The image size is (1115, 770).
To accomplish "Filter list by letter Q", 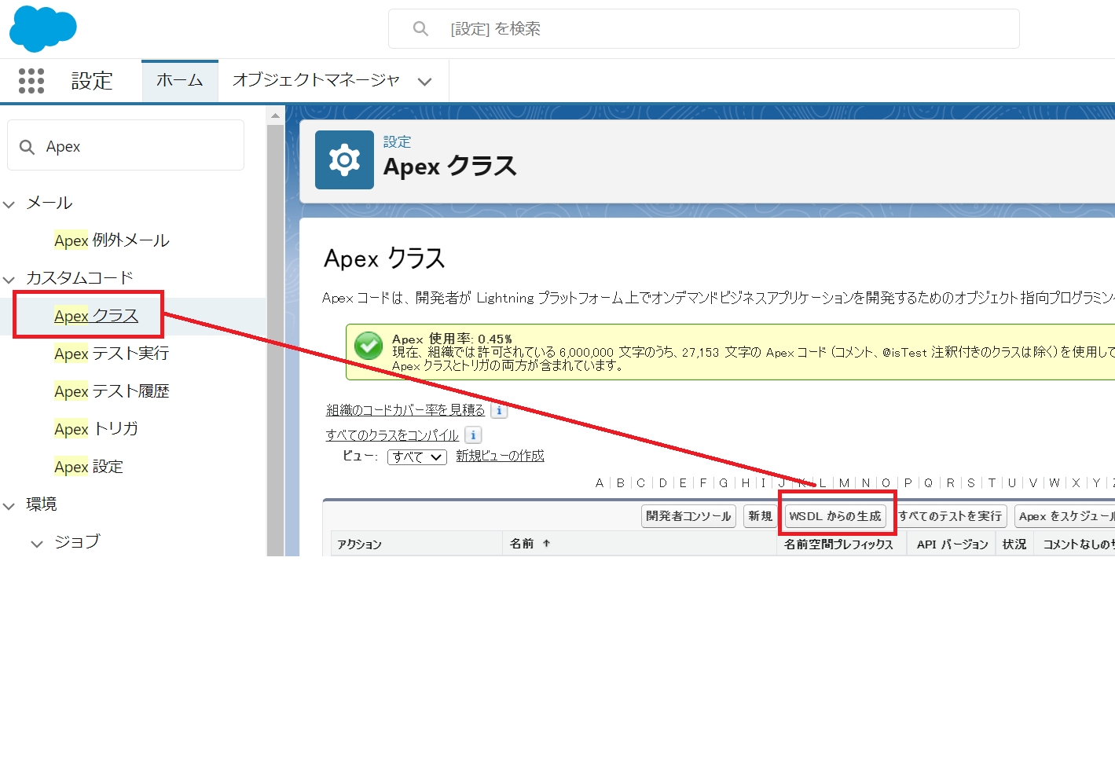I will tap(929, 483).
